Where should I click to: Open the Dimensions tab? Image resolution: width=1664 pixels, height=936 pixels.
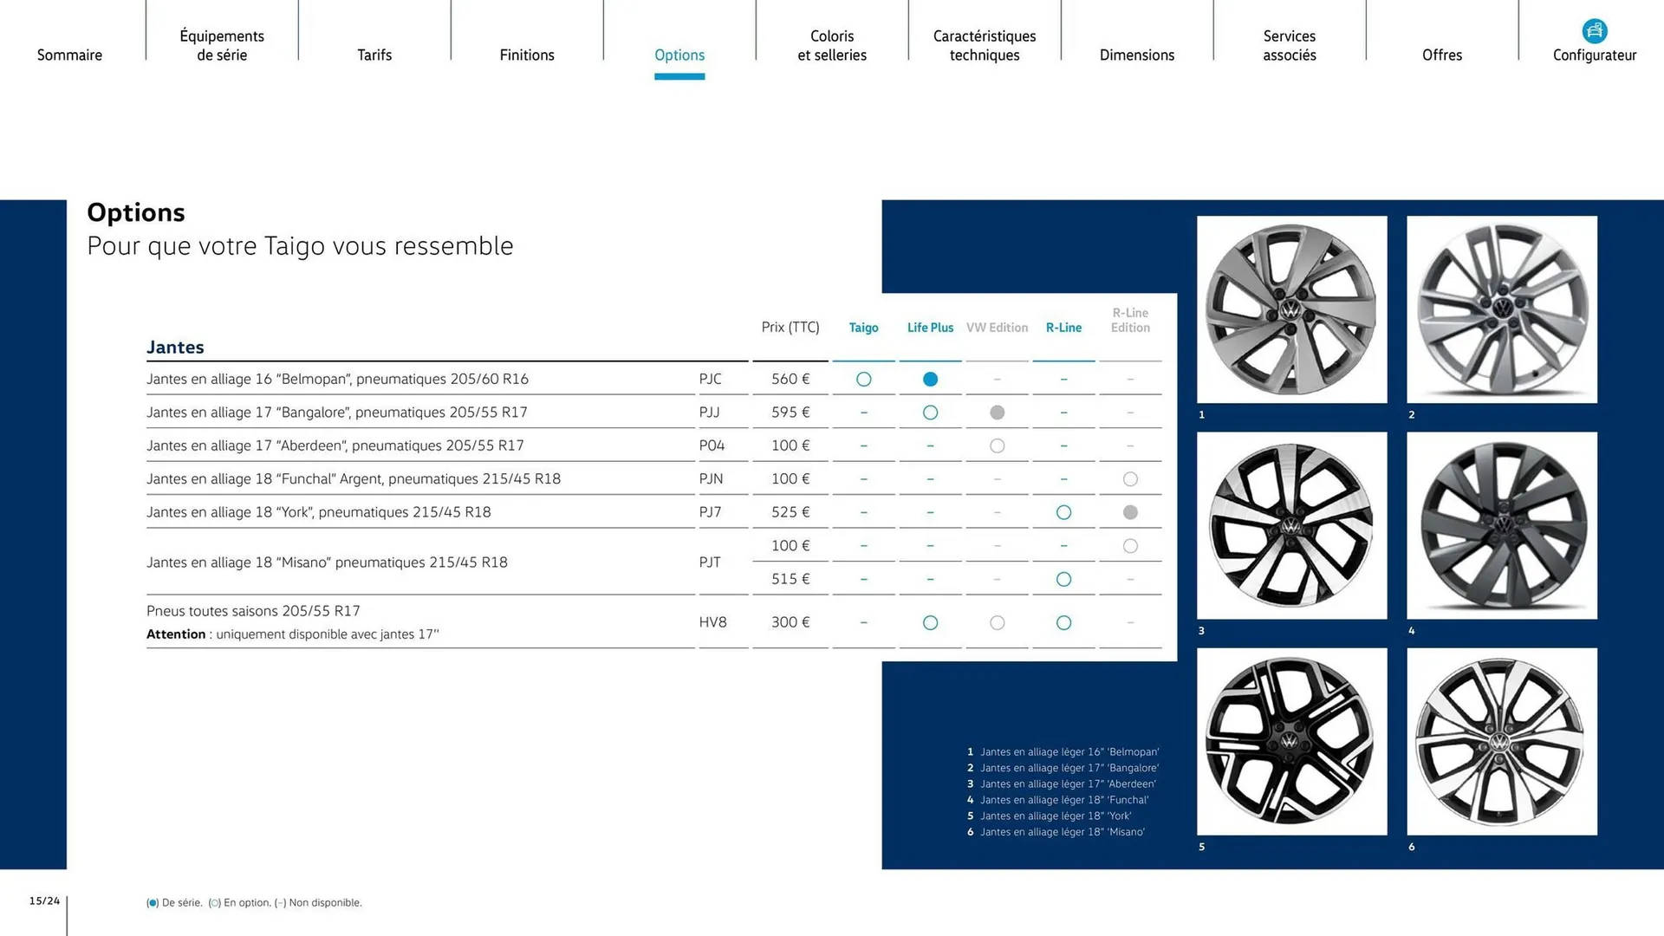click(x=1137, y=55)
